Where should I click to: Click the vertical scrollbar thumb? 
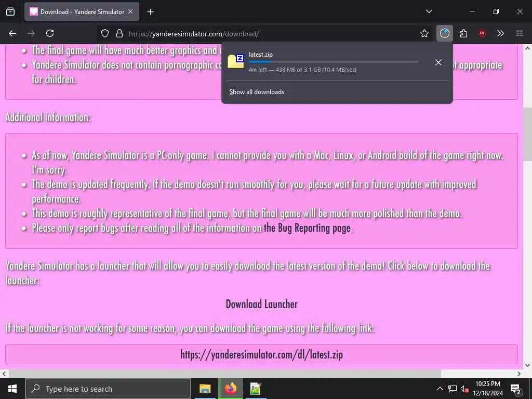coord(527,135)
